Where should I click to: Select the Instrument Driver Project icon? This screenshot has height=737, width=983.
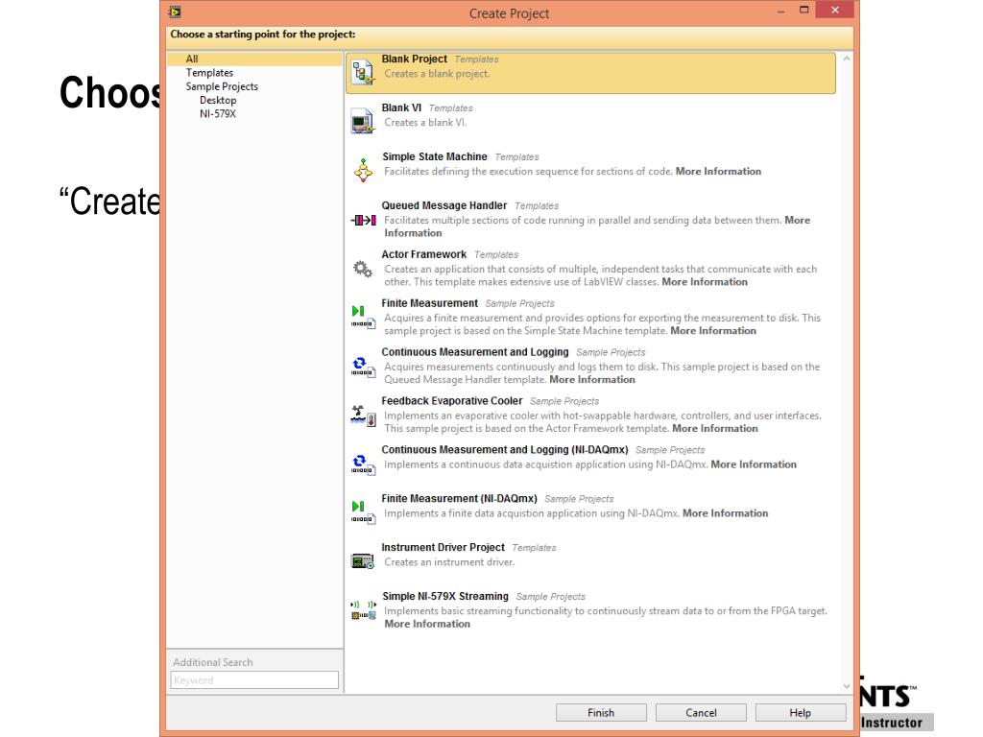point(362,560)
